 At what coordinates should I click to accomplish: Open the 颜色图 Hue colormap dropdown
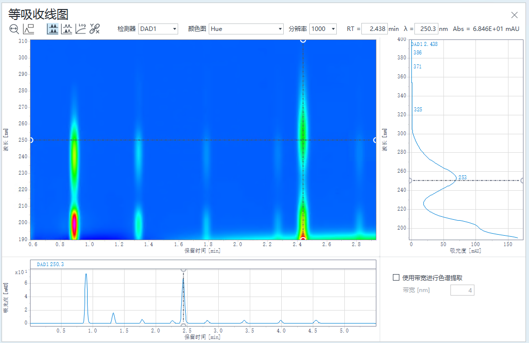pyautogui.click(x=246, y=29)
